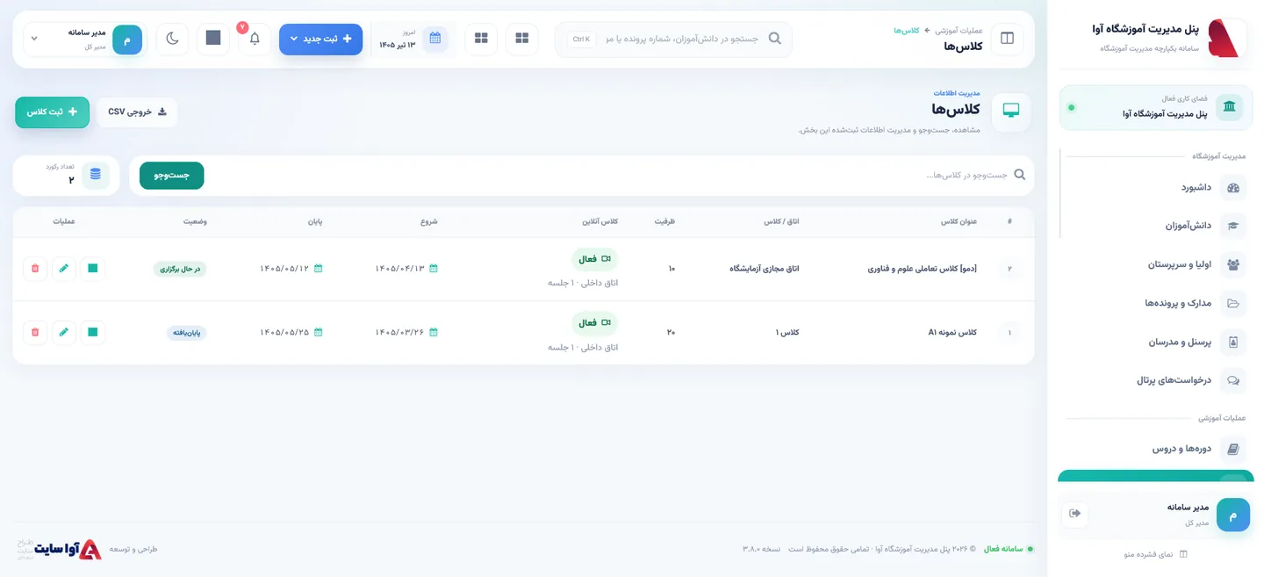Viewport: 1264px width, 577px height.
Task: Toggle the sidebar panel icon in top bar
Action: click(1007, 39)
